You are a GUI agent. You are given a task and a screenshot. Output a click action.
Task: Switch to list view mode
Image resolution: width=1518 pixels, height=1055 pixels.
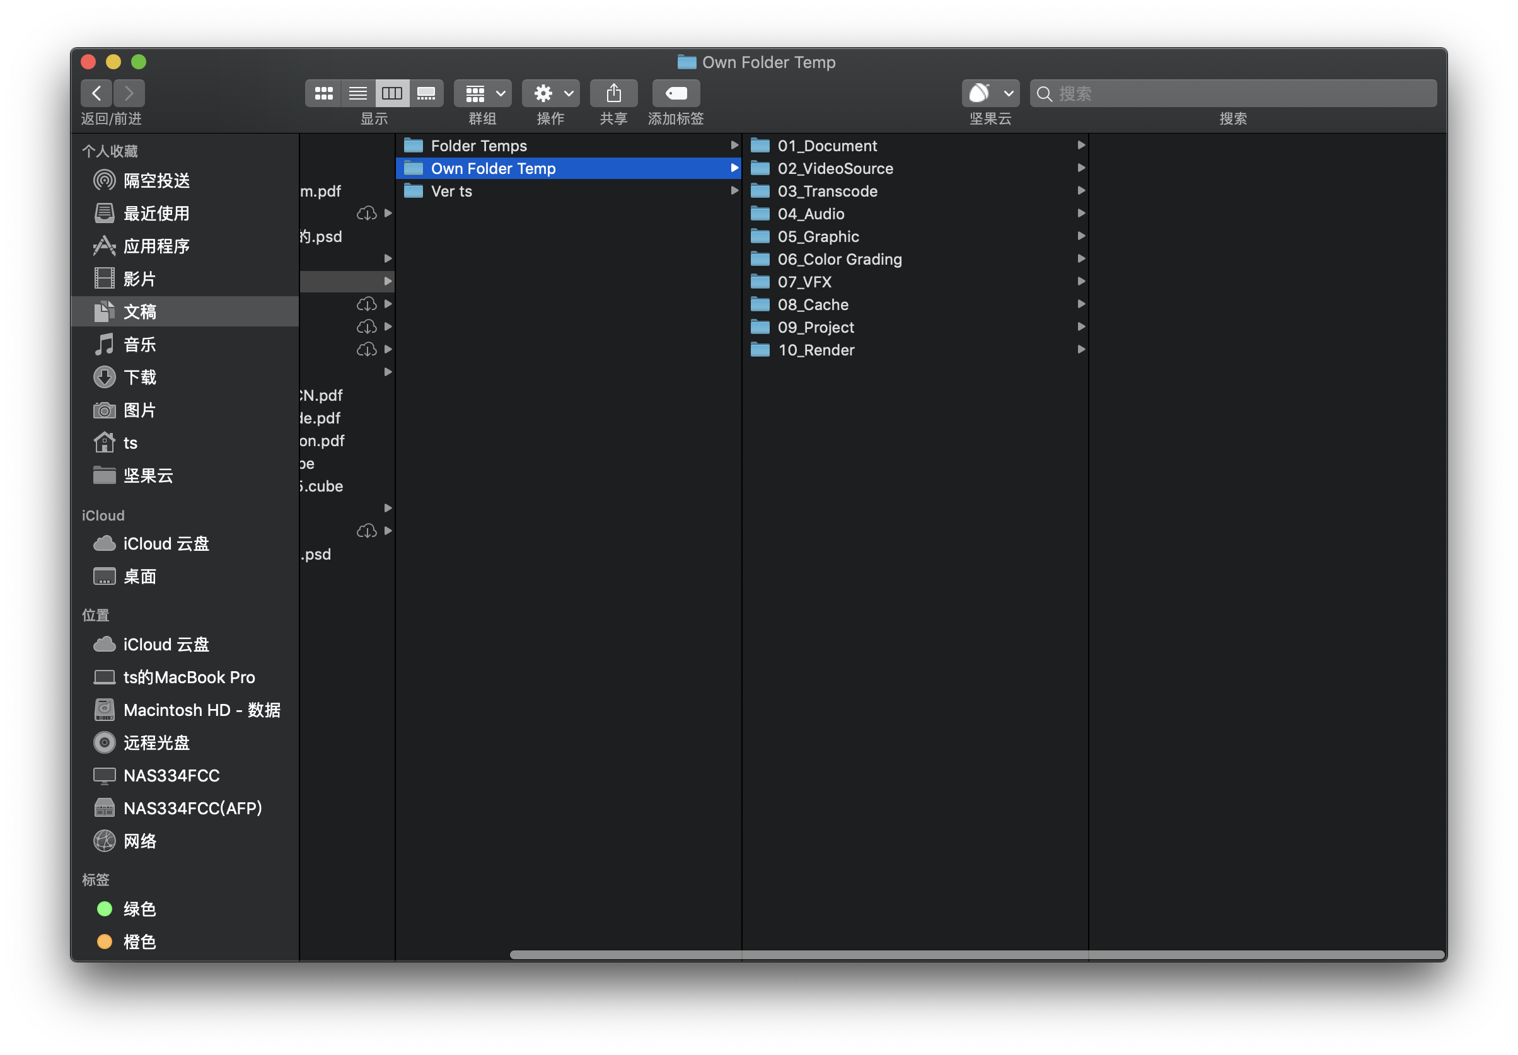[x=357, y=93]
